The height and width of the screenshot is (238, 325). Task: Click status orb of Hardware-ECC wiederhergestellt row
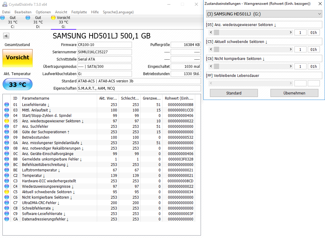[7, 181]
